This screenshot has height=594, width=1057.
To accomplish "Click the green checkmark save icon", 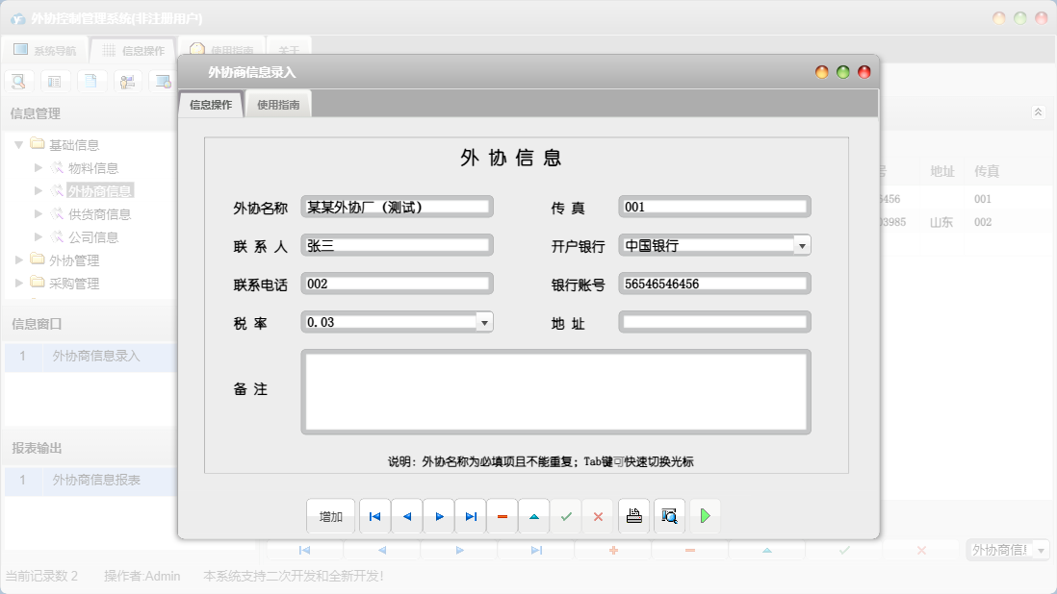I will click(566, 517).
